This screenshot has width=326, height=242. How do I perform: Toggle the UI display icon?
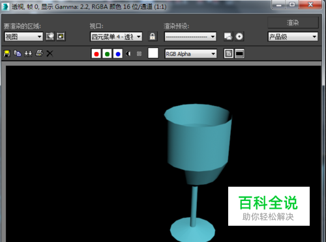click(239, 53)
